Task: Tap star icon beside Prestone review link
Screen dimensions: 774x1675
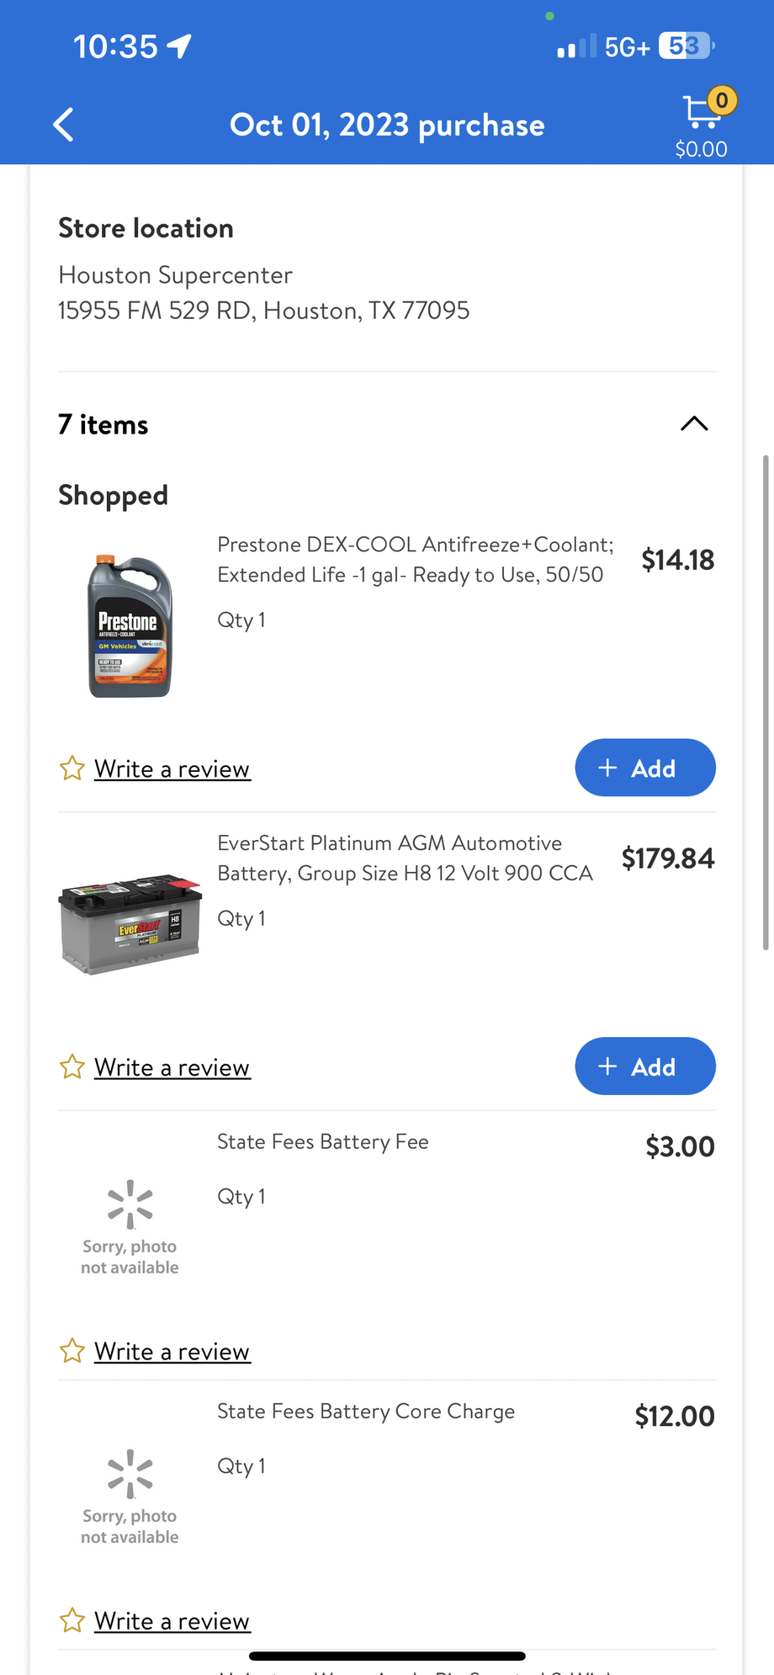Action: 72,768
